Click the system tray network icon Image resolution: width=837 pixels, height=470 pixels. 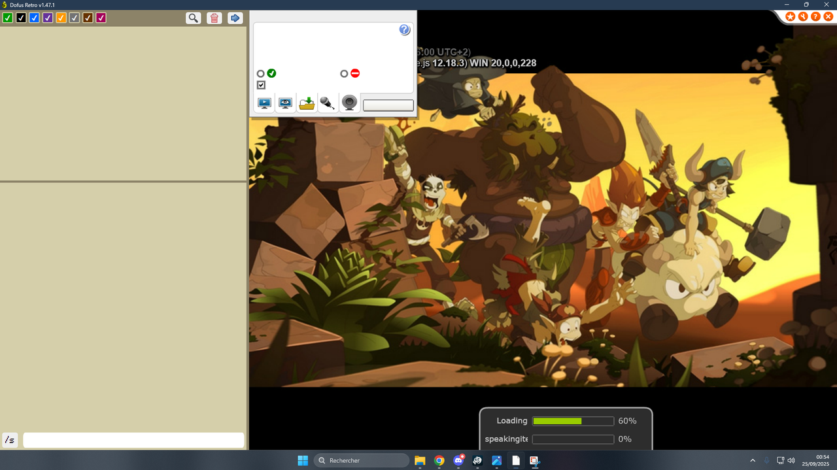pyautogui.click(x=780, y=460)
